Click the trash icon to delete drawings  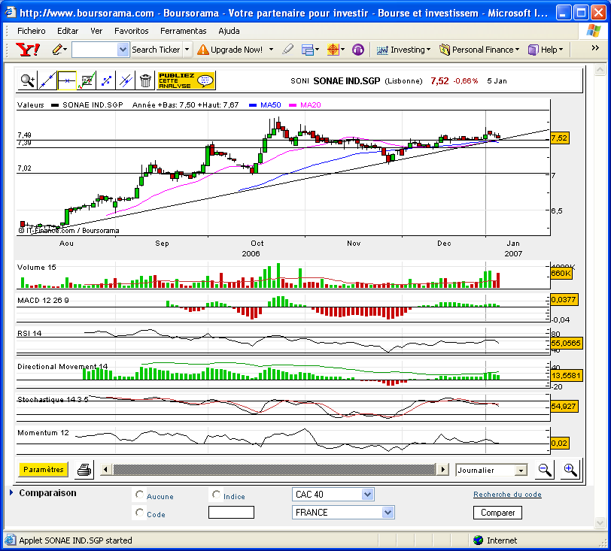click(145, 80)
